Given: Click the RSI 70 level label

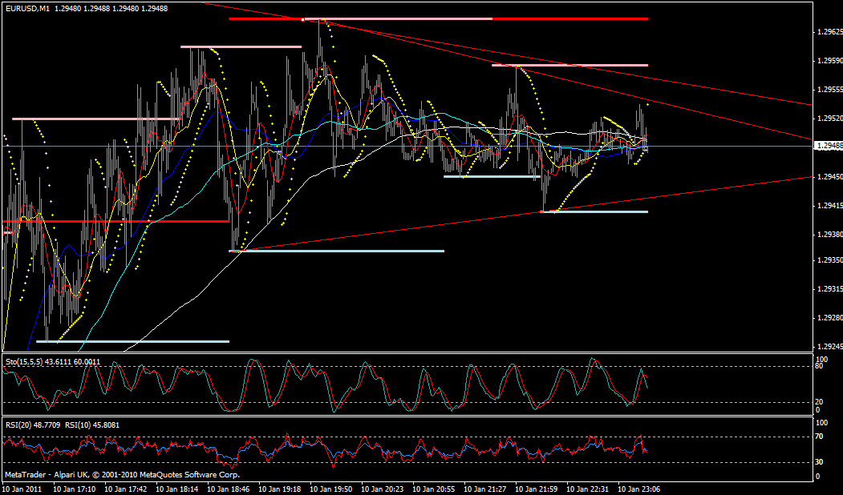Looking at the screenshot, I should pos(820,437).
